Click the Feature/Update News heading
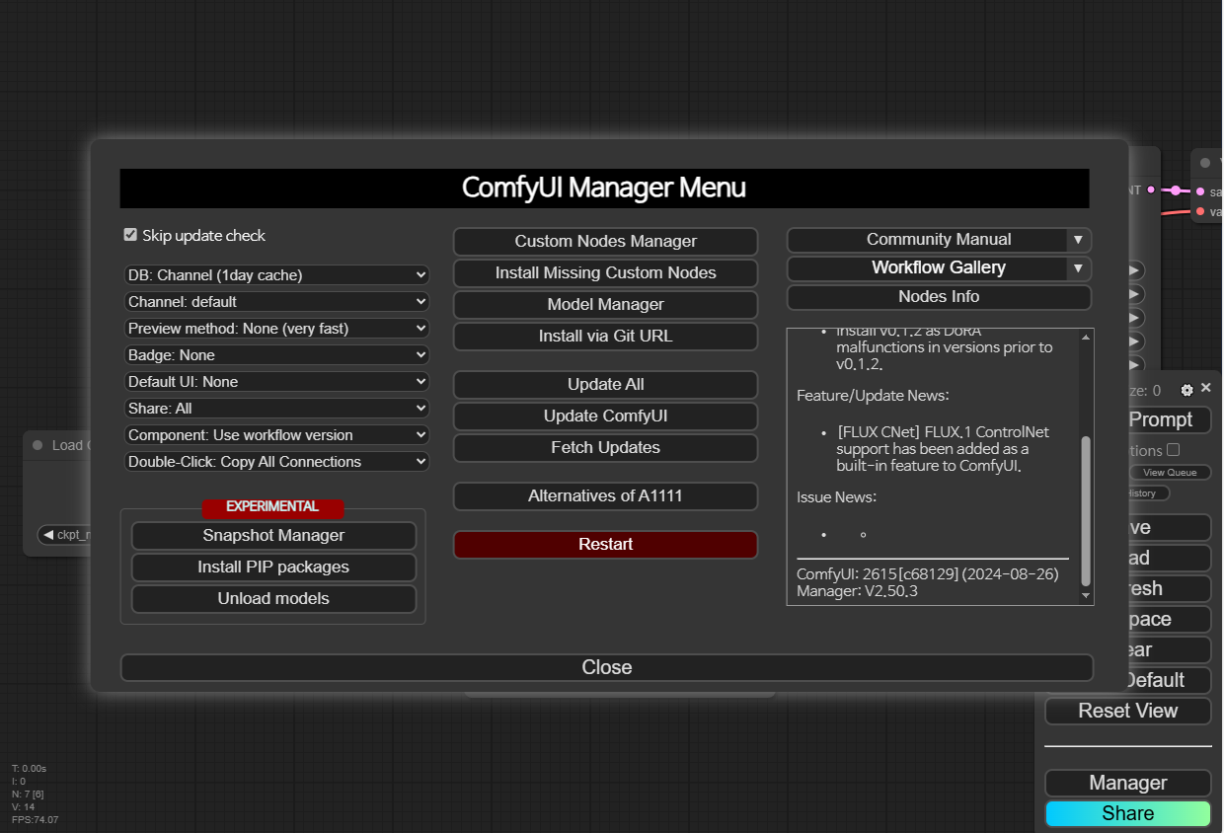1224x833 pixels. tap(873, 396)
